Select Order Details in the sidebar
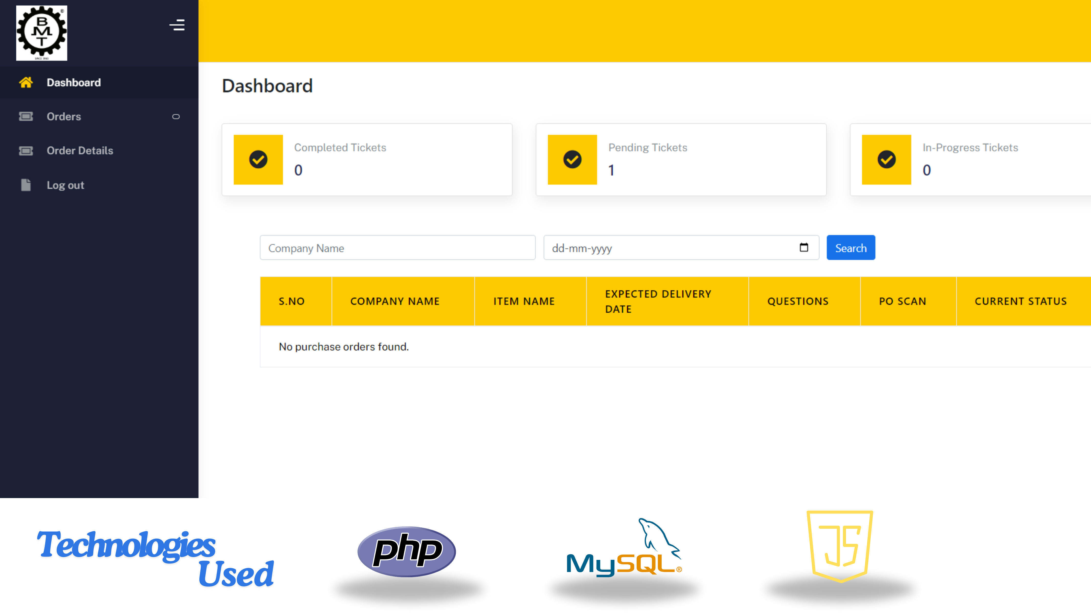Screen dimensions: 1091x613 [80, 151]
